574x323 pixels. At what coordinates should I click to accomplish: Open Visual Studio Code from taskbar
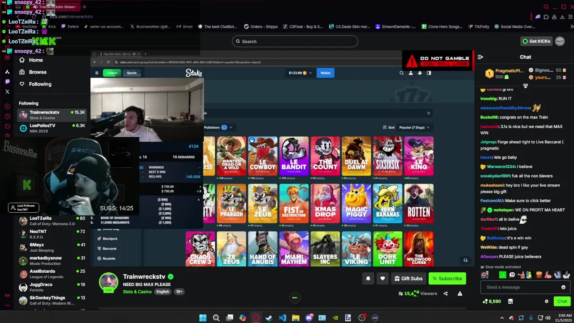282,318
